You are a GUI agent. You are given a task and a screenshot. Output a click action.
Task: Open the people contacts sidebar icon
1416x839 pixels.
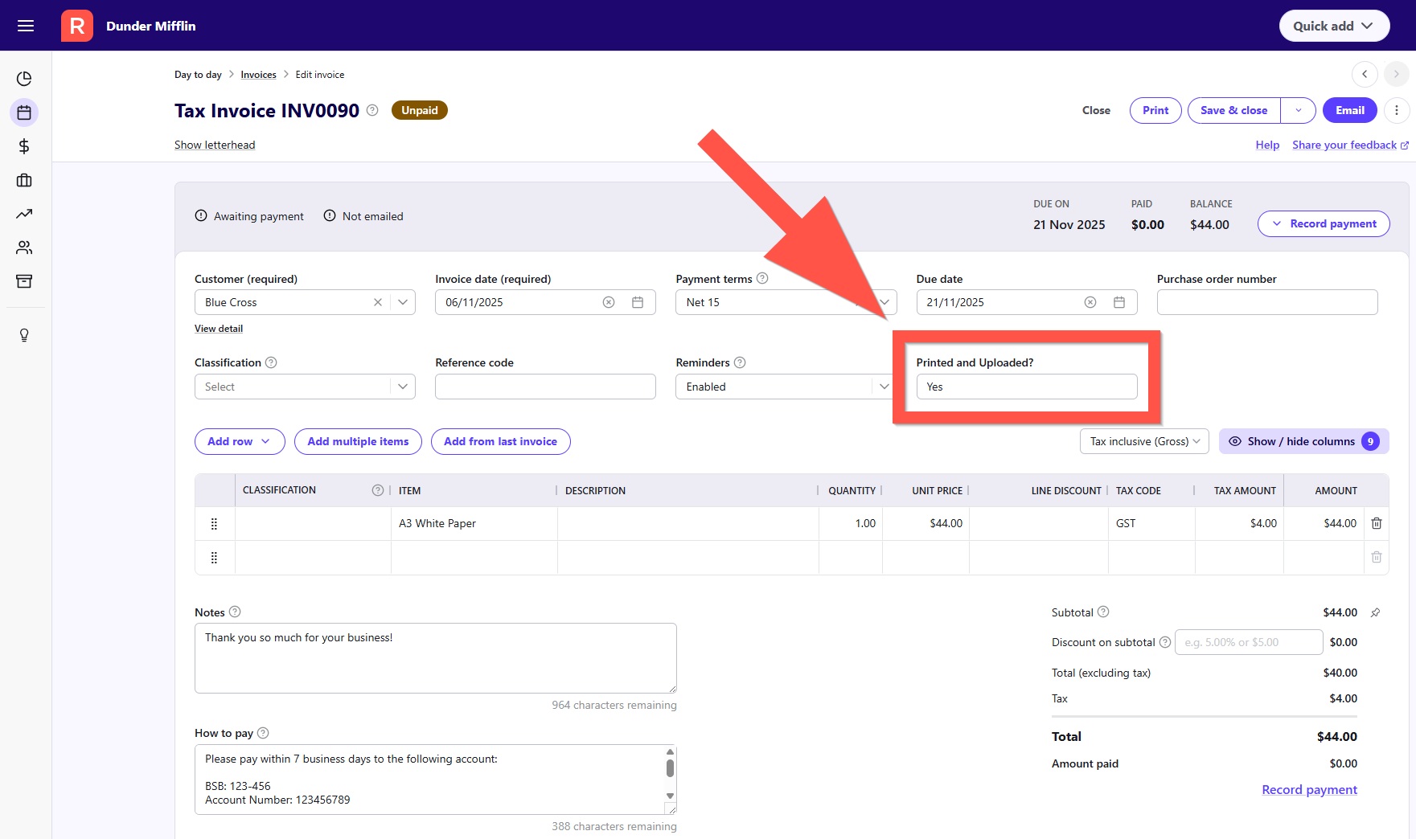coord(24,248)
